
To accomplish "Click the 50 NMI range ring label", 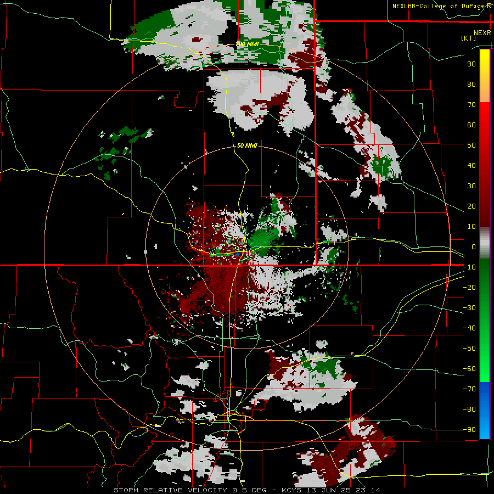I will [x=247, y=145].
